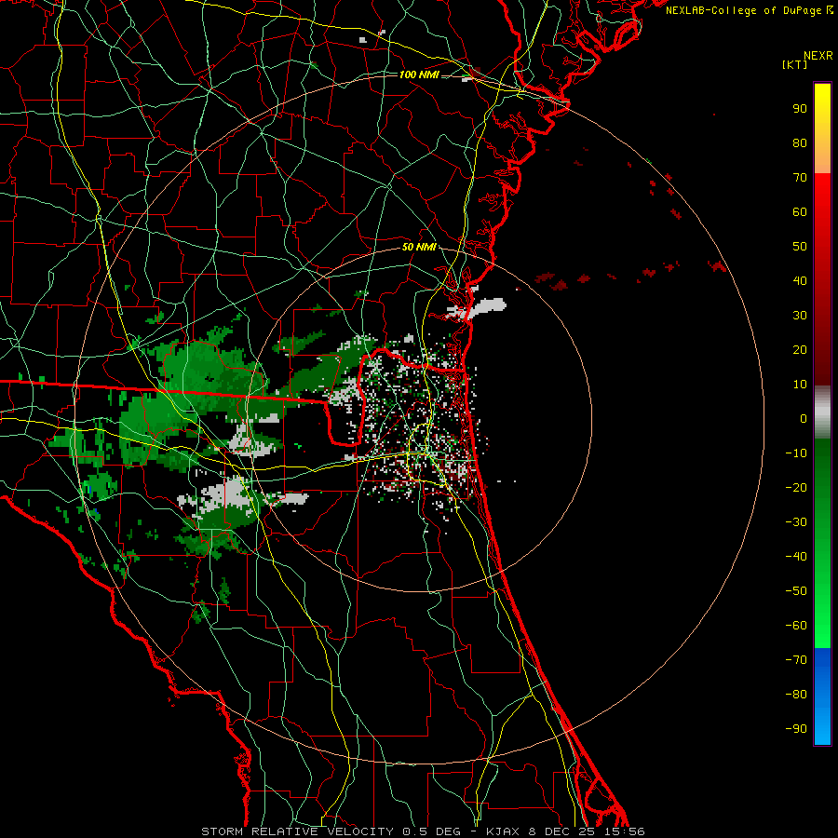The height and width of the screenshot is (838, 838).
Task: Click the 90 value on the velocity scale
Action: click(800, 109)
